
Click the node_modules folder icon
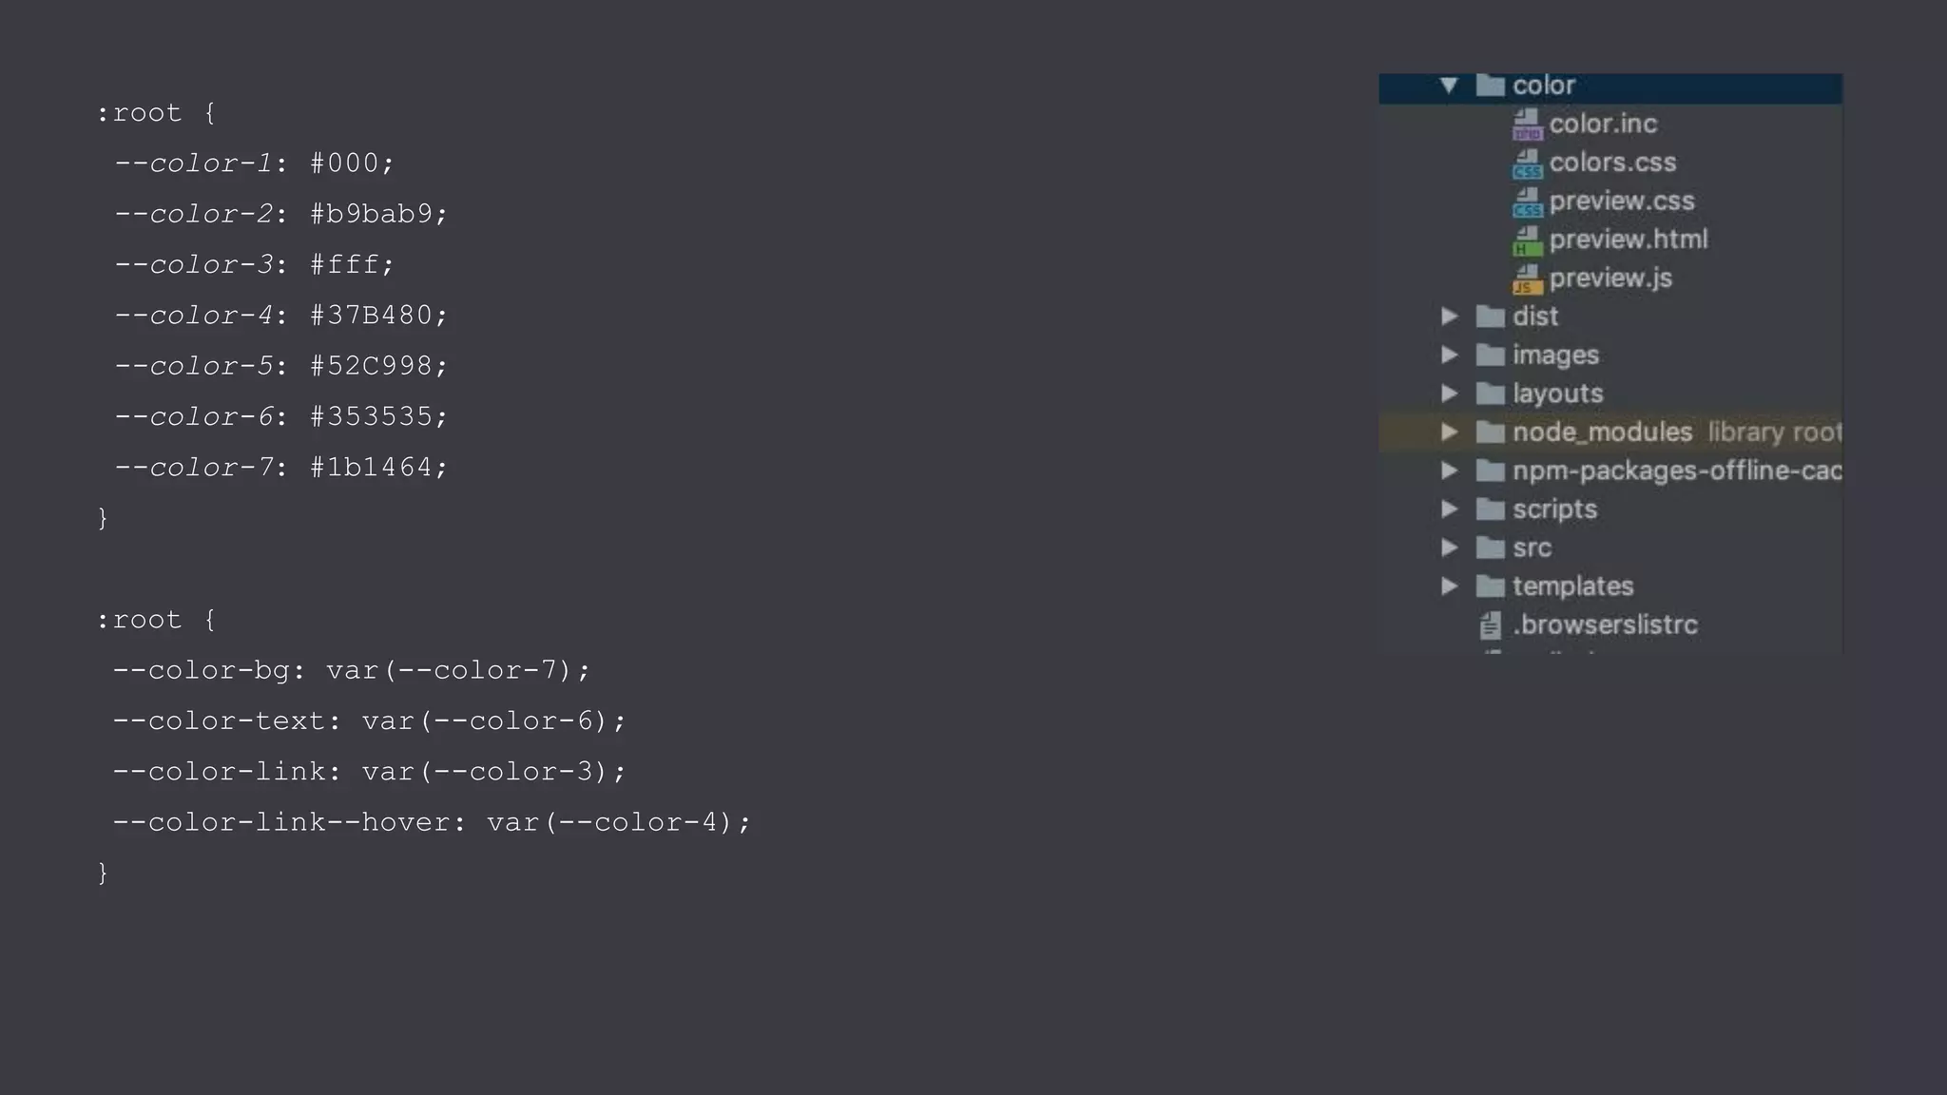coord(1490,432)
